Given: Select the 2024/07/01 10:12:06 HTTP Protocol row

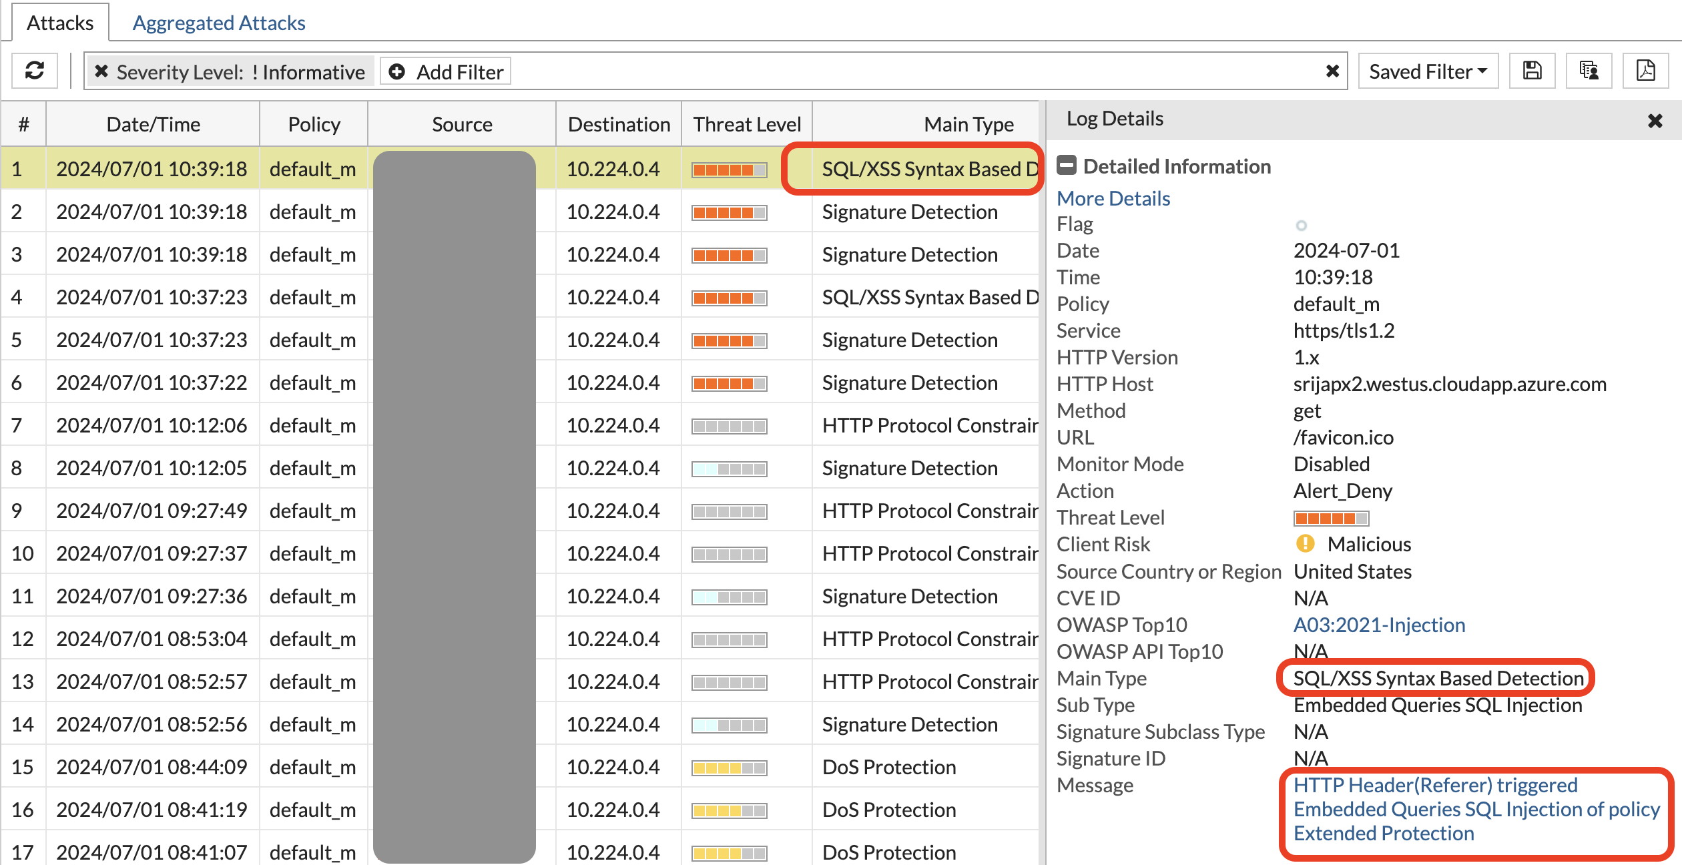Looking at the screenshot, I should click(x=519, y=425).
